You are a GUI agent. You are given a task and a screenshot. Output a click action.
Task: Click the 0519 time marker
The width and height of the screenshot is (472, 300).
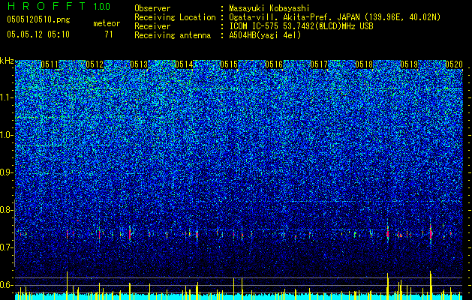tap(409, 64)
